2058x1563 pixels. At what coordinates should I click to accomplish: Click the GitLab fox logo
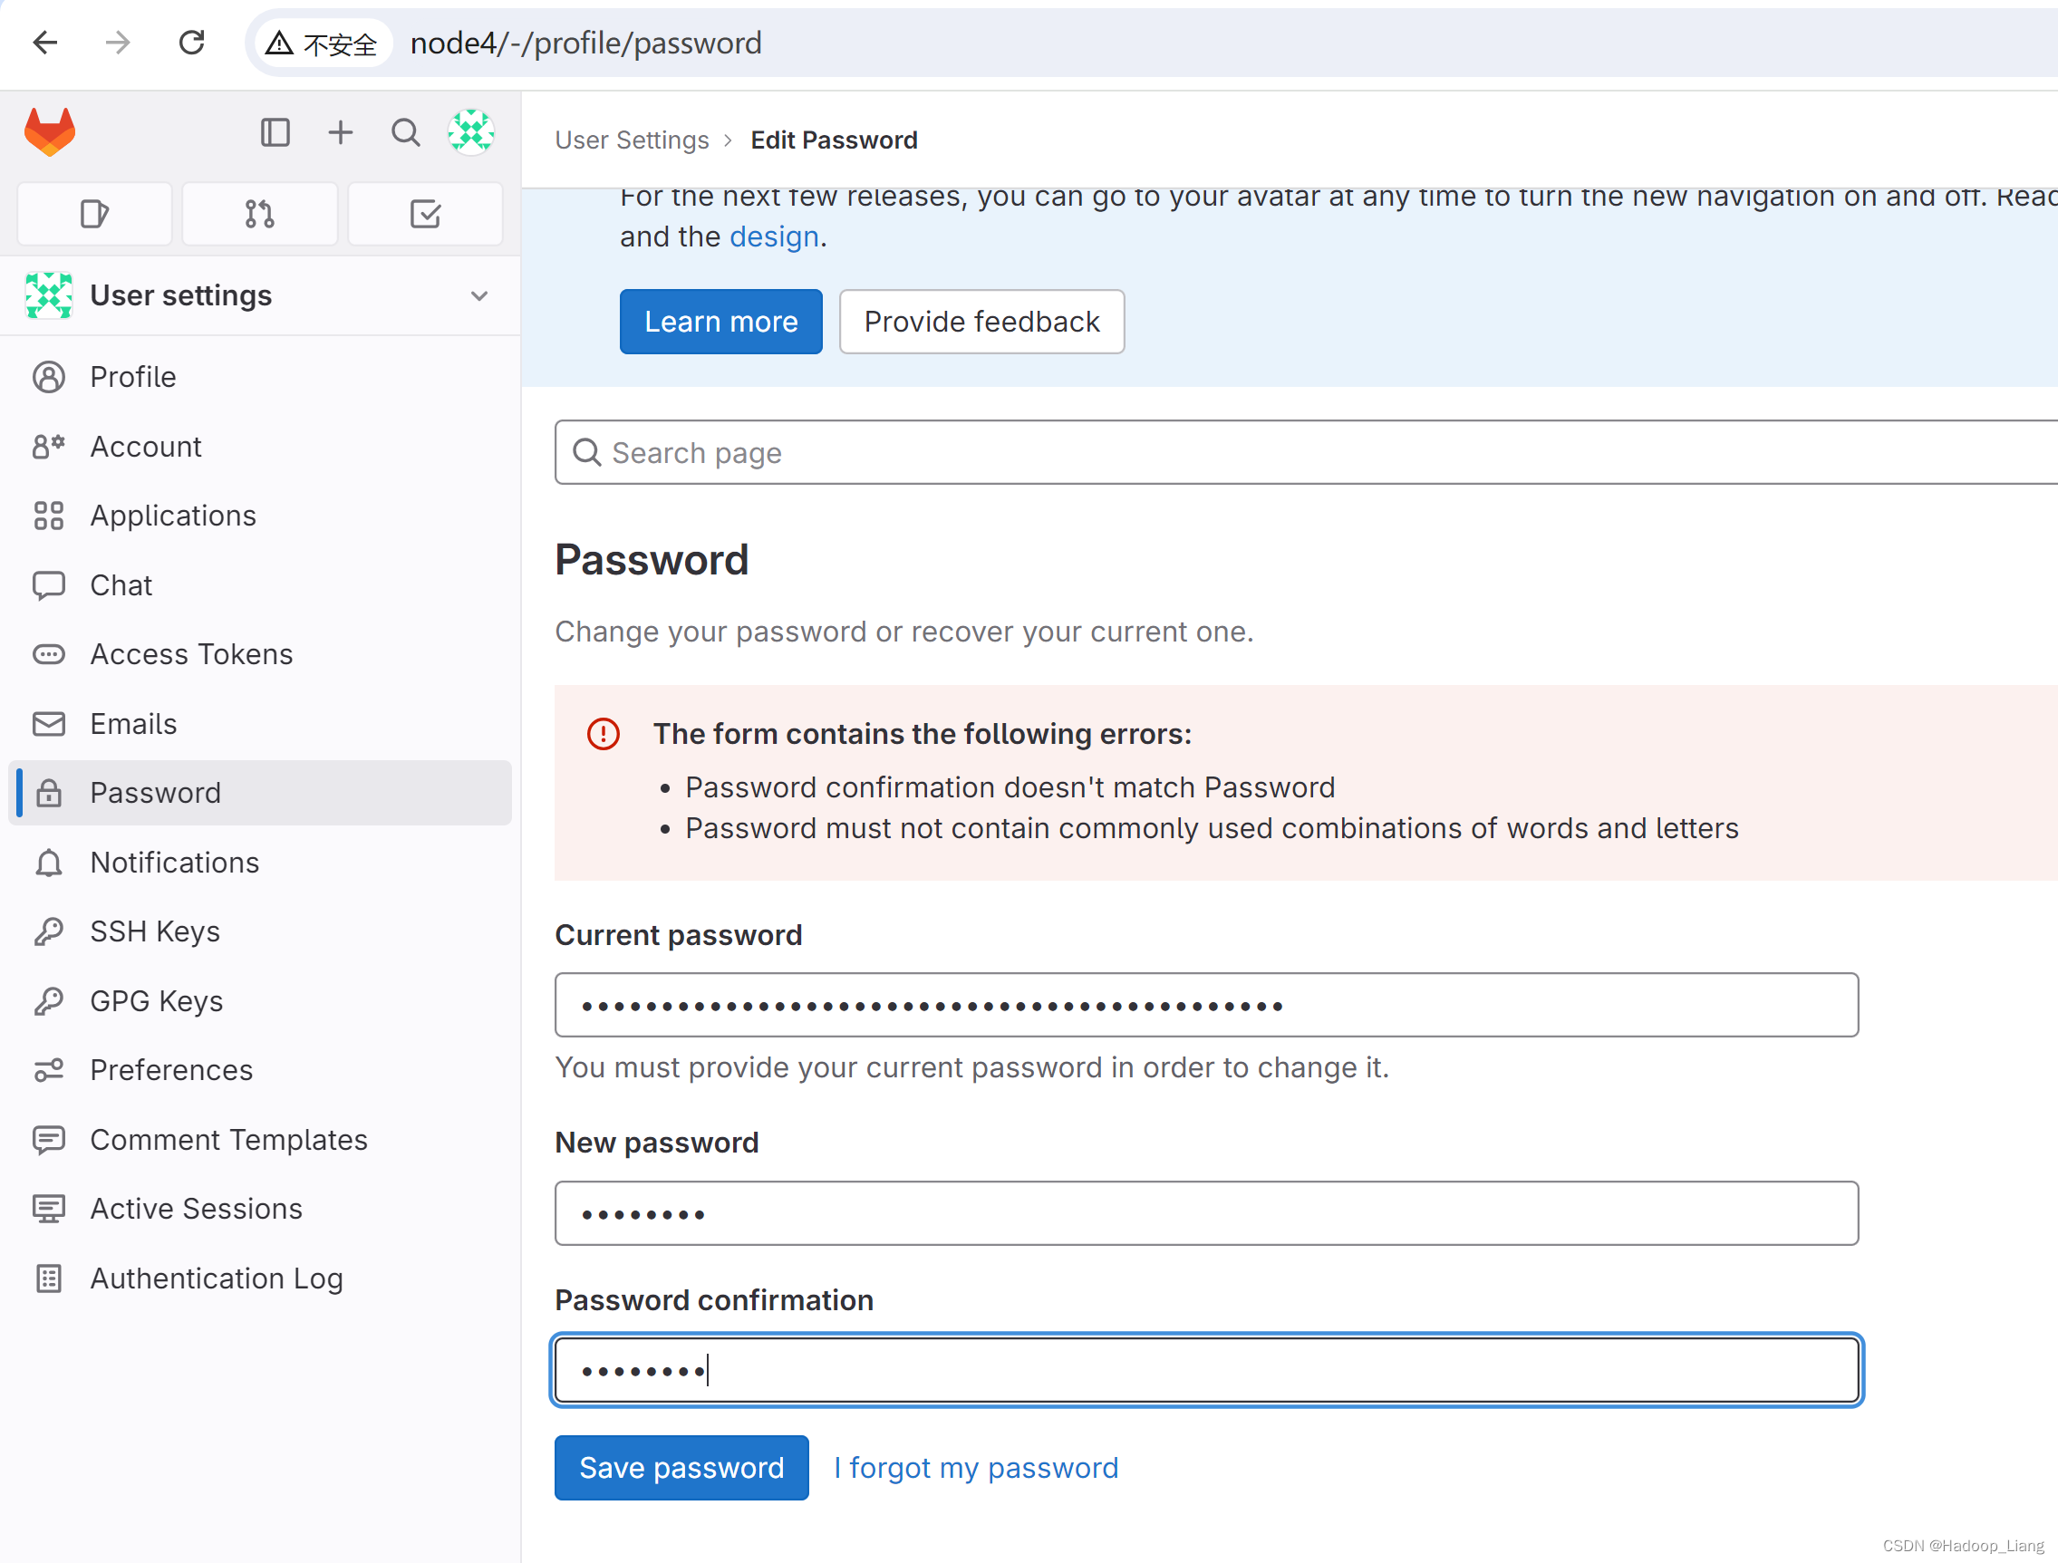49,132
